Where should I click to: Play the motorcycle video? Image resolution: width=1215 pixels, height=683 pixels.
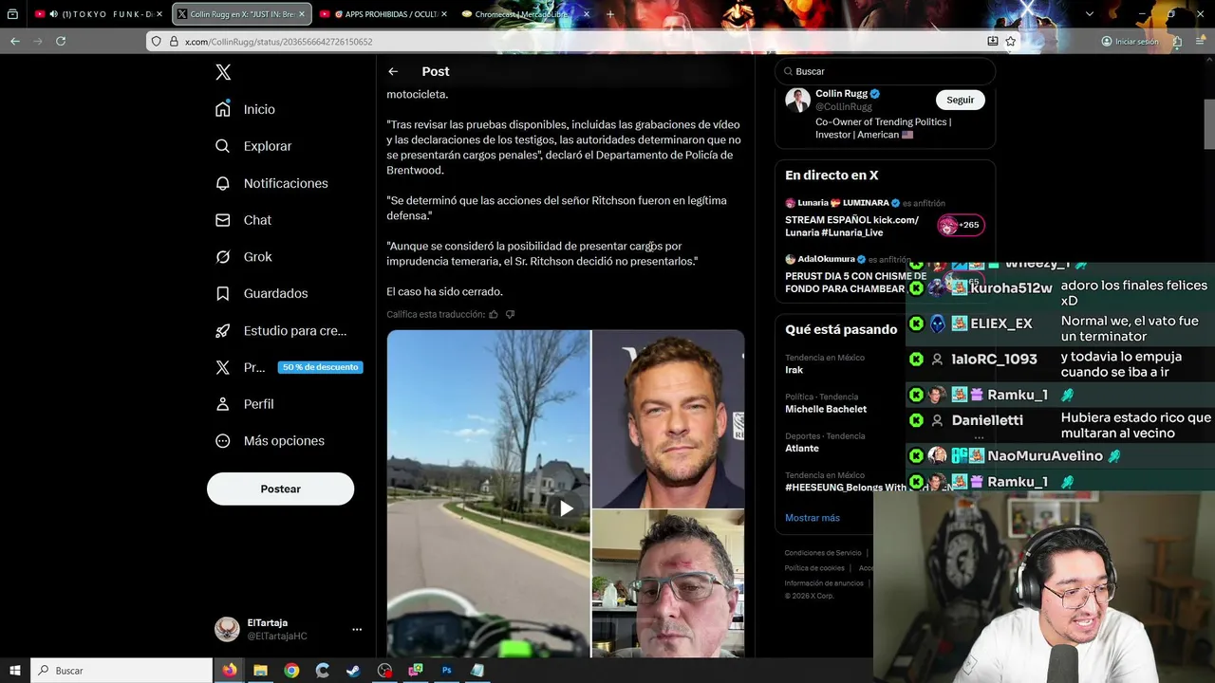click(x=566, y=508)
